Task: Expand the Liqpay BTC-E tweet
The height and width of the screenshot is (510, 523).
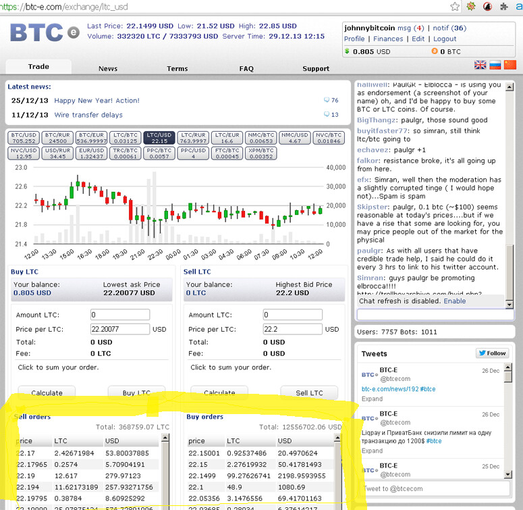Action: 373,451
